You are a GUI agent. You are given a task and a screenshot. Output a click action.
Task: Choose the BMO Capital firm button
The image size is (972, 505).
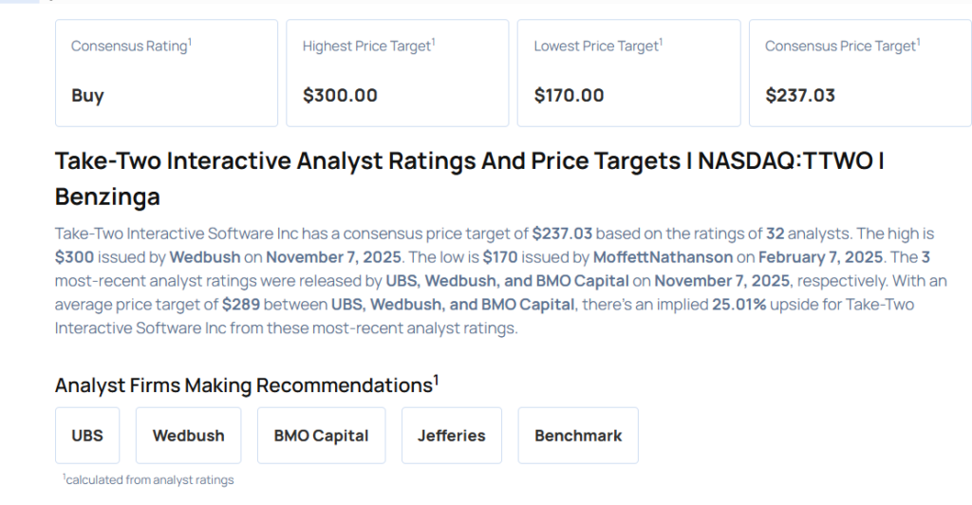[321, 436]
